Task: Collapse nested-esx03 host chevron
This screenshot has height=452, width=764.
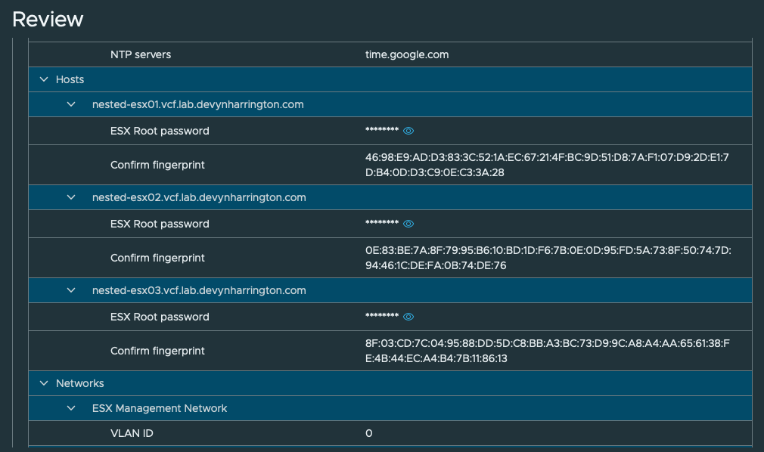Action: [x=71, y=290]
